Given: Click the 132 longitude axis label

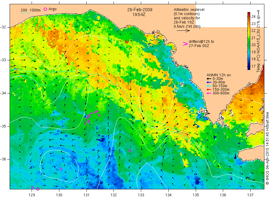Looking at the screenshot, I should click(114, 195).
